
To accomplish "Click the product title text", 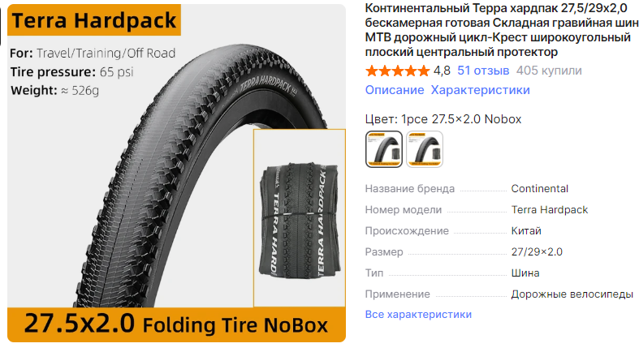I will (502, 30).
